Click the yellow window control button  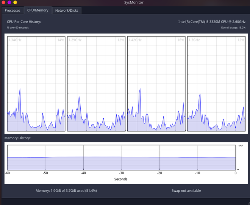coord(15,2)
